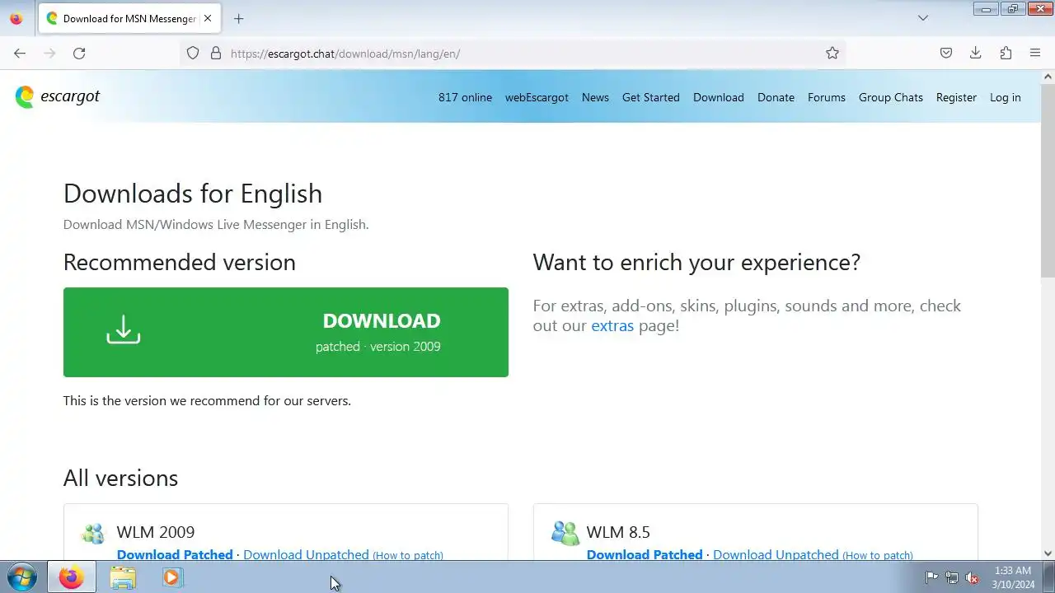
Task: Click the white download arrow icon on green button
Action: (x=124, y=329)
